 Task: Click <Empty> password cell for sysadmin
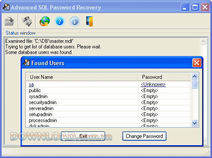point(149,96)
